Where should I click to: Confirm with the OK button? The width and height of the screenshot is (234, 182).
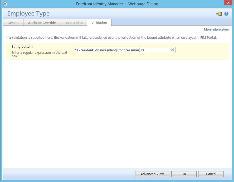click(x=184, y=174)
